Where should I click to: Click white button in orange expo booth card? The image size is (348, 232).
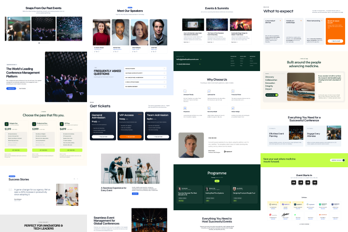pyautogui.click(x=335, y=41)
